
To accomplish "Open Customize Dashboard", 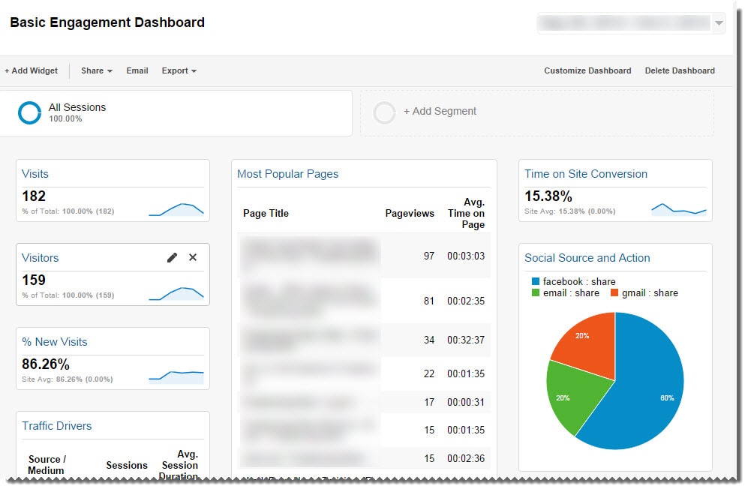I will 587,70.
